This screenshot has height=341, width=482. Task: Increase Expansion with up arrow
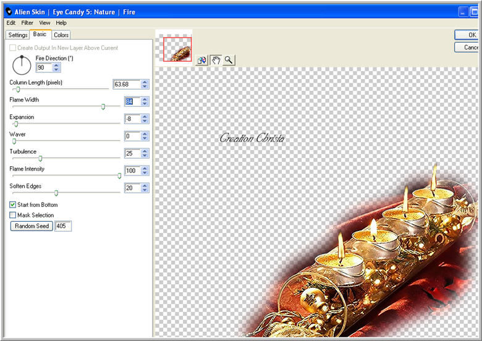(145, 116)
